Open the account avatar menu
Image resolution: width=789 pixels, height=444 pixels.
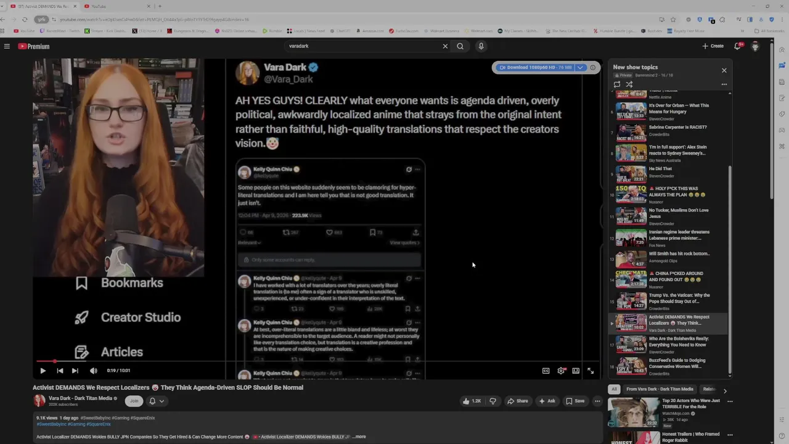point(755,46)
